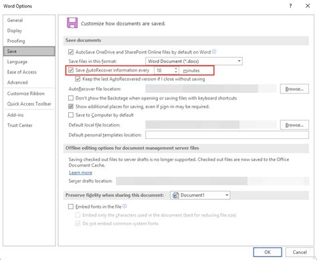
Task: Open the Save files in this format dropdown
Action: pyautogui.click(x=194, y=61)
